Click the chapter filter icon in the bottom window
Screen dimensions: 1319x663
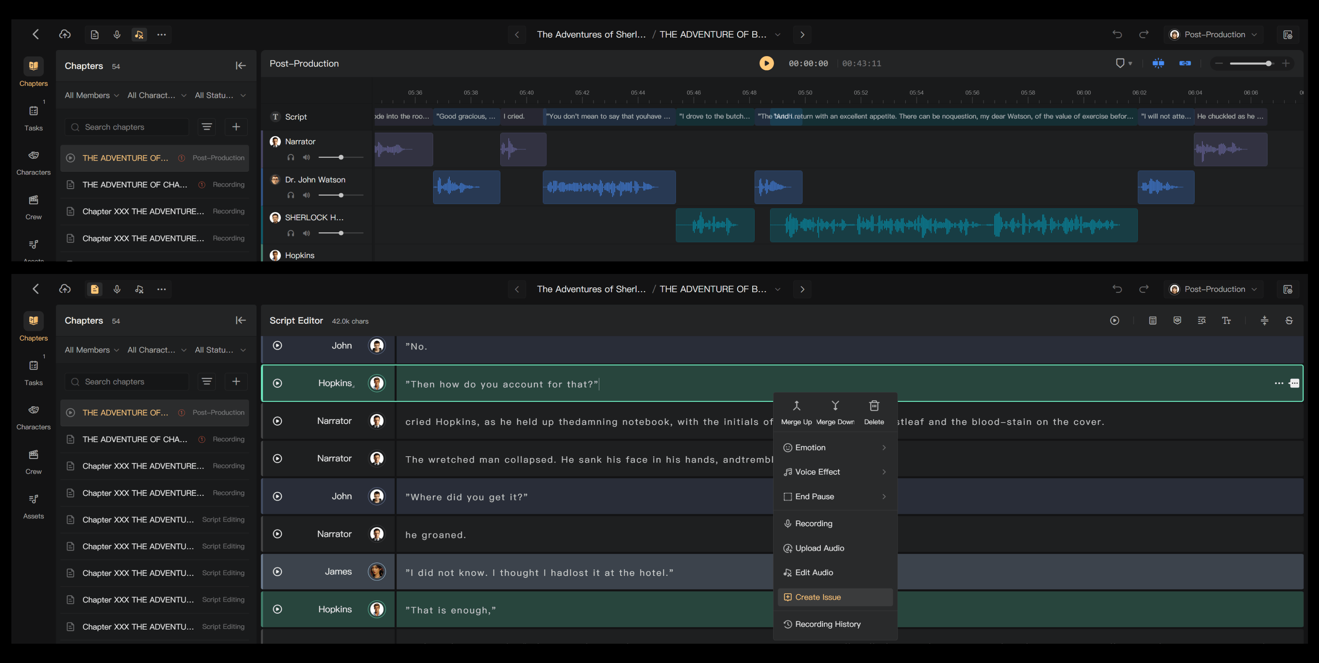tap(207, 381)
